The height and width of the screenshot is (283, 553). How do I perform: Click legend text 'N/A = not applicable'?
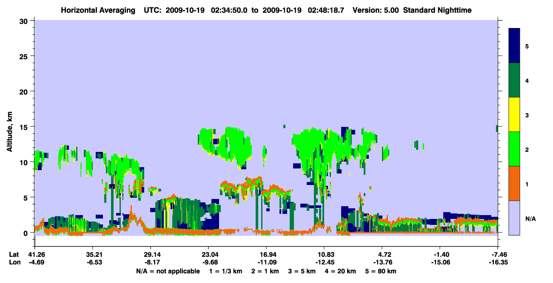point(168,271)
